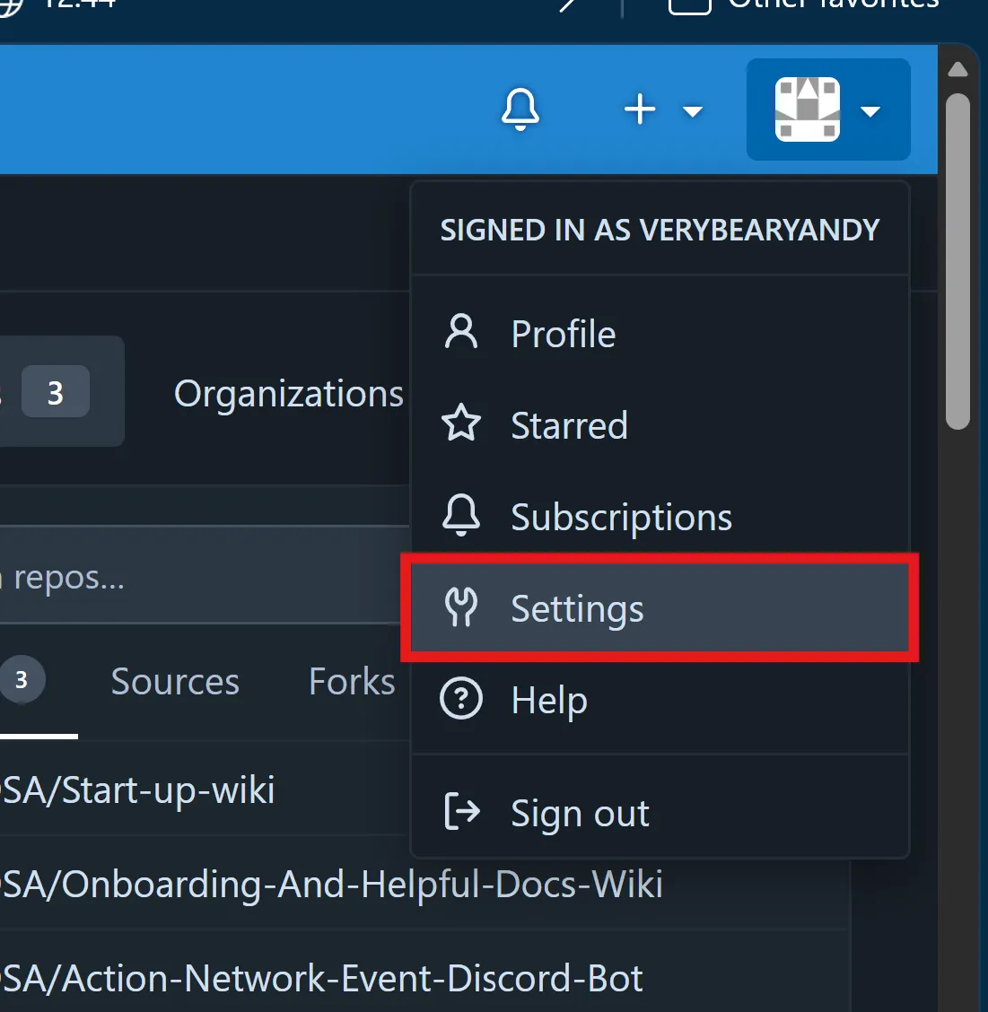Open the Help menu item
Image resolution: width=988 pixels, height=1012 pixels.
pyautogui.click(x=660, y=701)
